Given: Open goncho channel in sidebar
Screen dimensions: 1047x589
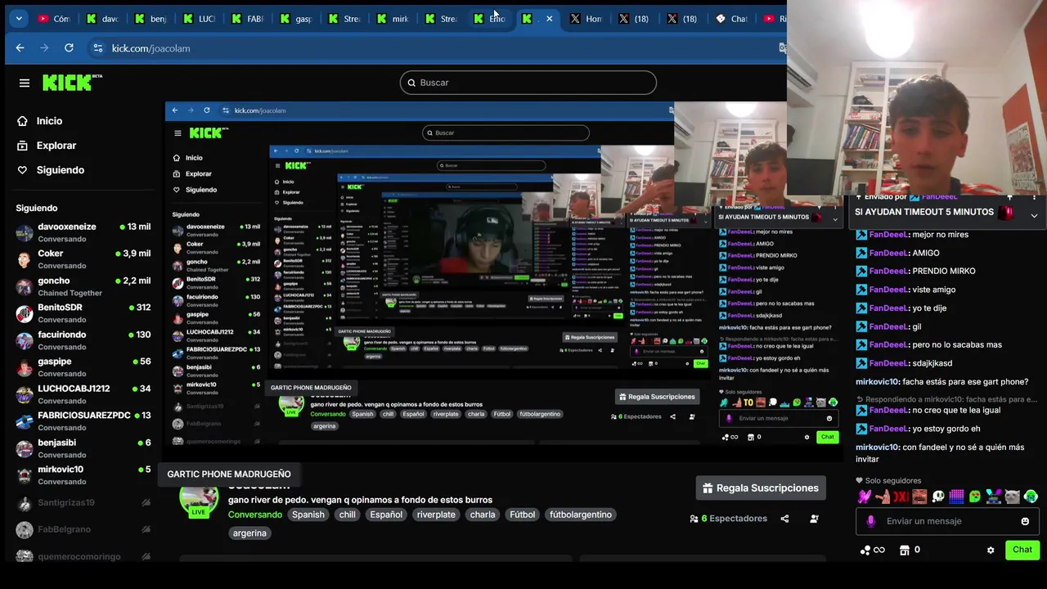Looking at the screenshot, I should pos(83,286).
